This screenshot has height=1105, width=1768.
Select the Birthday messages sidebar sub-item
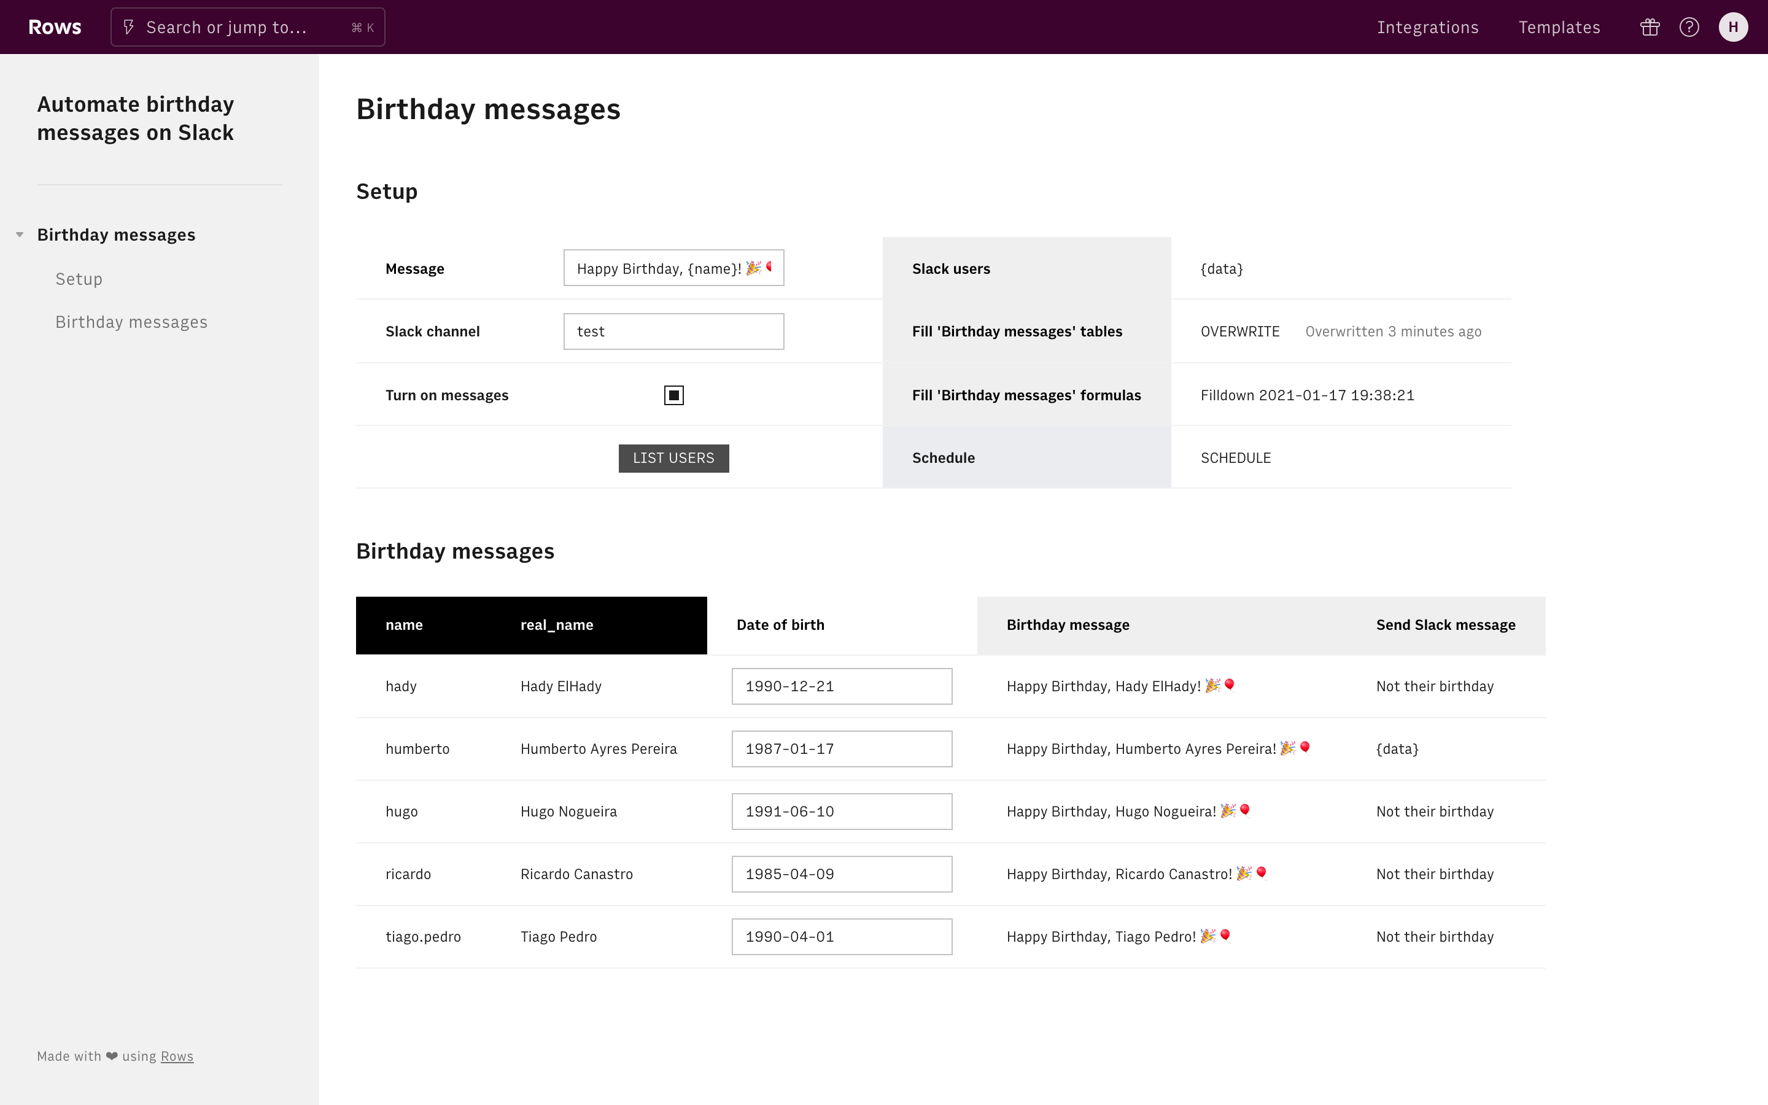tap(131, 322)
